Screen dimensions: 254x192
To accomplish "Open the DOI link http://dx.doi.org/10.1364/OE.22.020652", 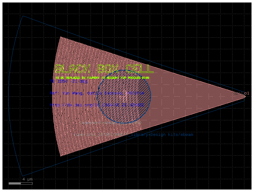I will tap(100, 104).
